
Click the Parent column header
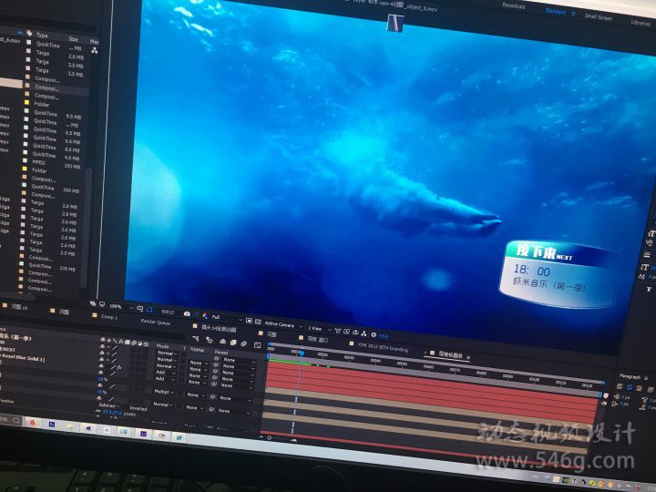coord(220,352)
